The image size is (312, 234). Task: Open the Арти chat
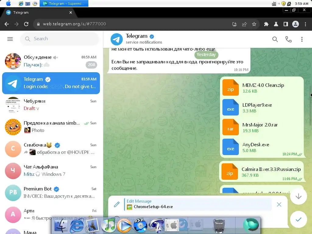(x=51, y=214)
